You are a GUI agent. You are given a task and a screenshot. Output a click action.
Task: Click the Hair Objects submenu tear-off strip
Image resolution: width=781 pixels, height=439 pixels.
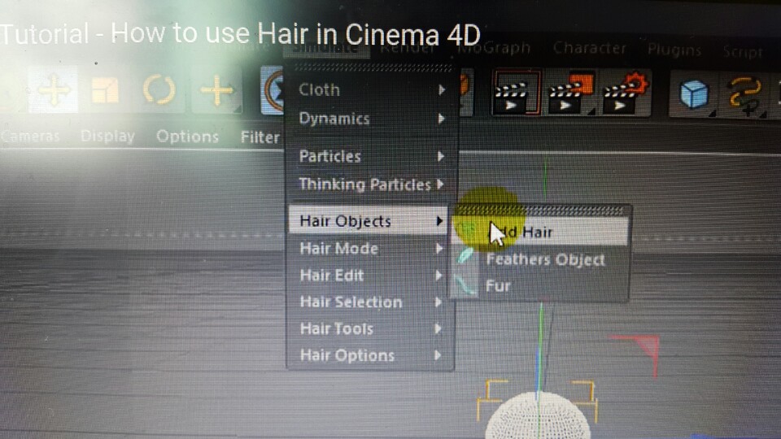(x=540, y=211)
